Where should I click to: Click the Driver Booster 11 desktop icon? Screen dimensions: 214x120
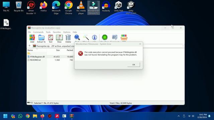(x=31, y=8)
